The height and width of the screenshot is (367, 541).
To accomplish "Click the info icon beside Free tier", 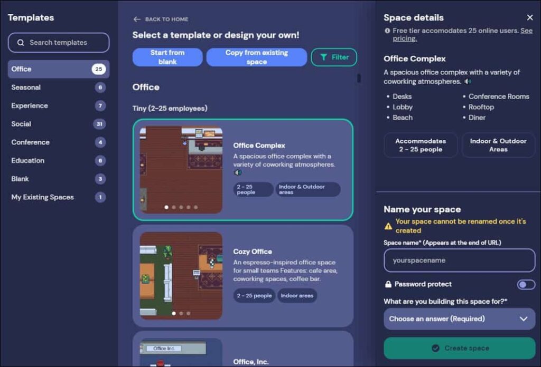I will (387, 31).
